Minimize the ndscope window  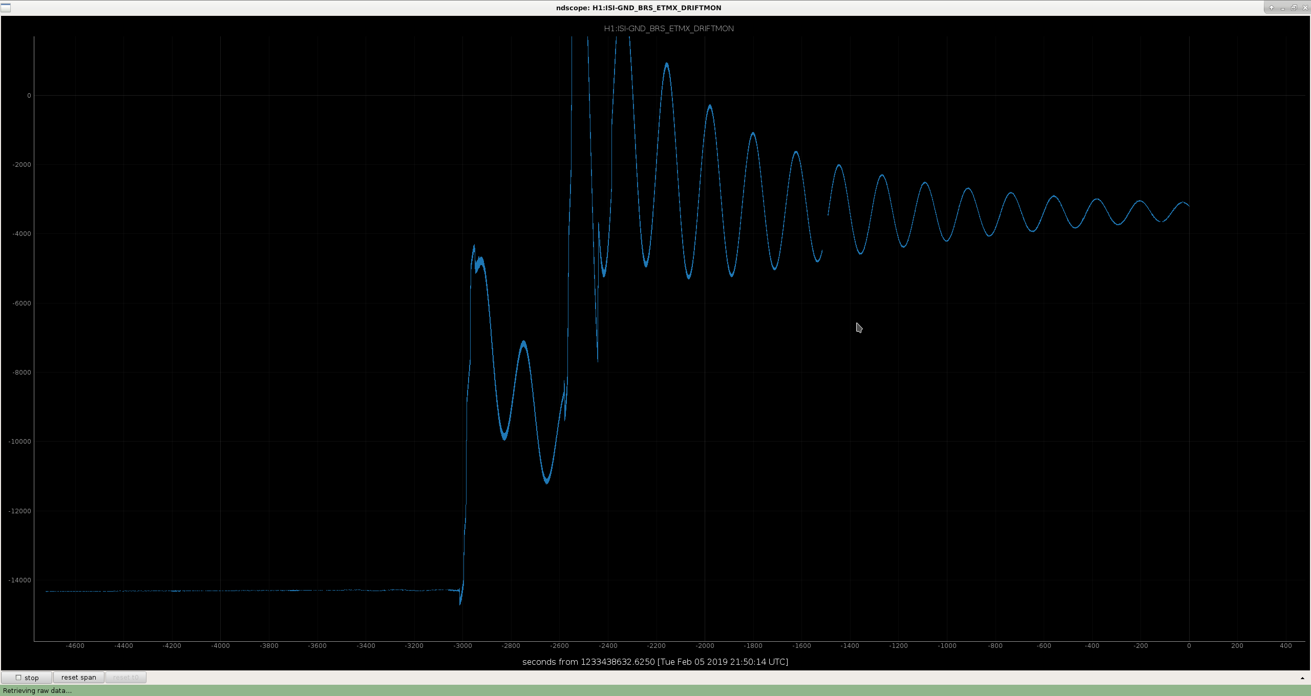pyautogui.click(x=1283, y=8)
